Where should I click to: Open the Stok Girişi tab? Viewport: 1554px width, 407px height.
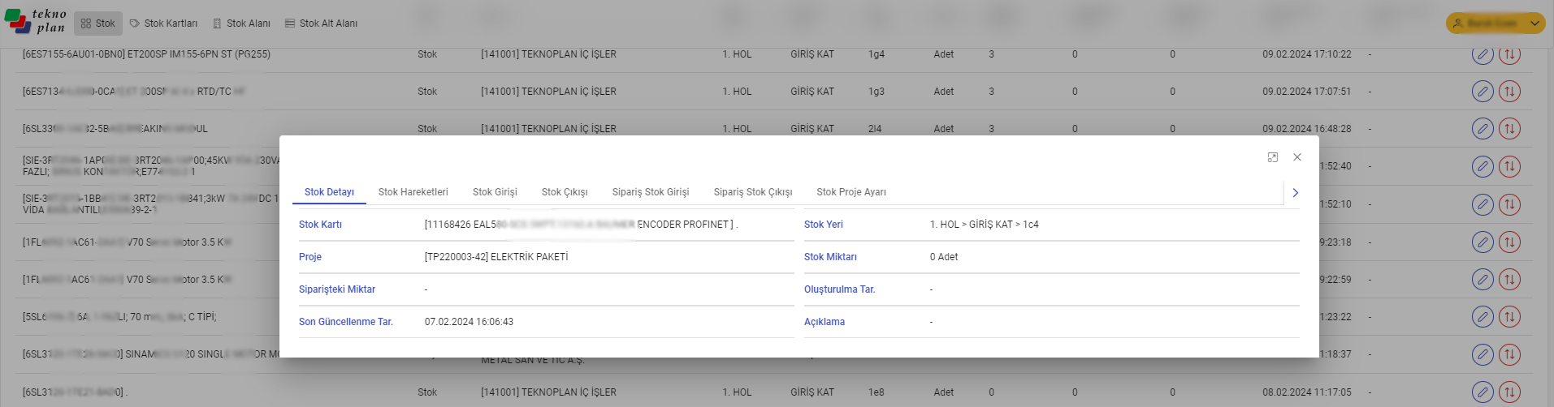pyautogui.click(x=495, y=192)
